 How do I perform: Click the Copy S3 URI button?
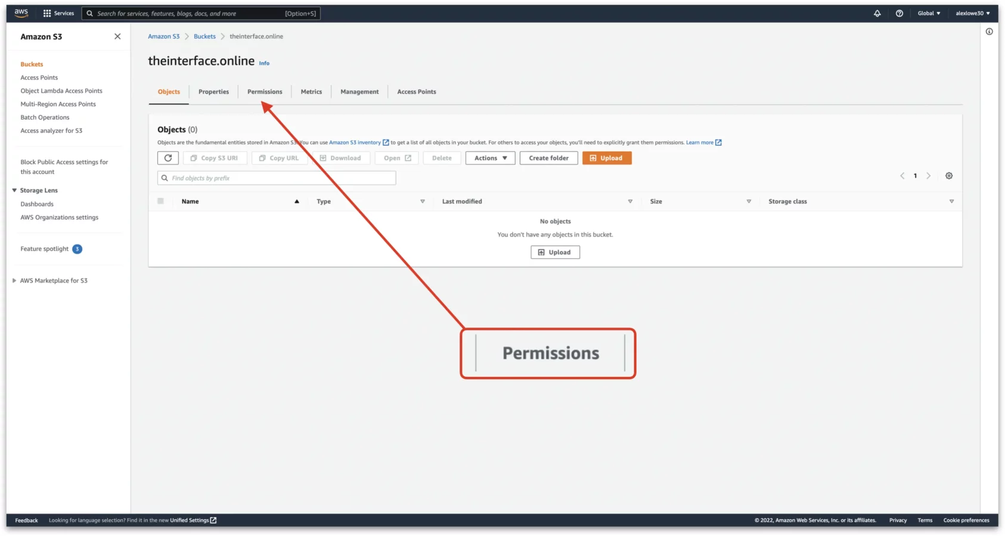pyautogui.click(x=215, y=158)
